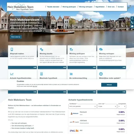Click the speech bubbles icon above Woning verkopen
This screenshot has width=134, height=134.
pyautogui.click(x=101, y=49)
